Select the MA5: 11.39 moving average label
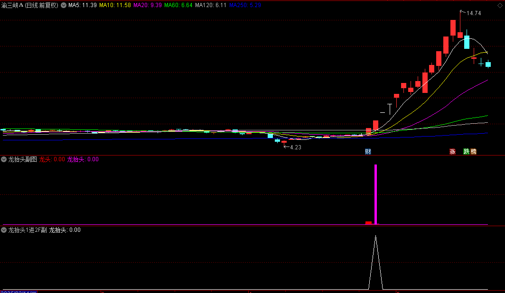Viewport: 505px width, 293px height. pyautogui.click(x=83, y=5)
